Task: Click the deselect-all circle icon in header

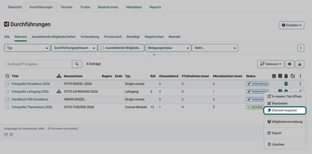Action: point(7,76)
